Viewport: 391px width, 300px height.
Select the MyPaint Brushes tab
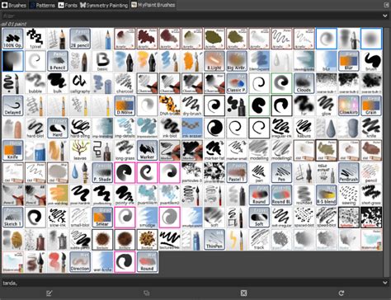pos(153,5)
